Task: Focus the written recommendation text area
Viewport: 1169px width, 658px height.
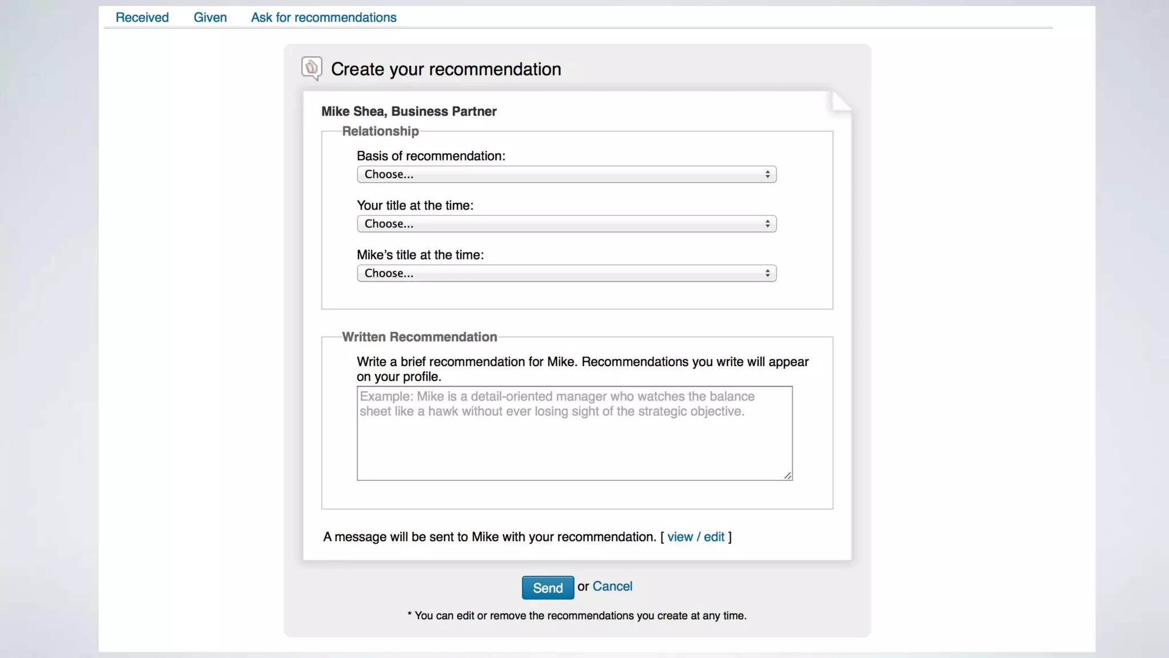Action: point(574,440)
